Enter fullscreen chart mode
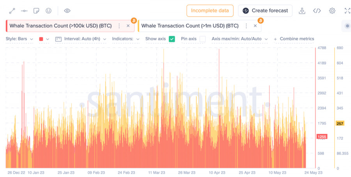The image size is (351, 177). [x=347, y=11]
